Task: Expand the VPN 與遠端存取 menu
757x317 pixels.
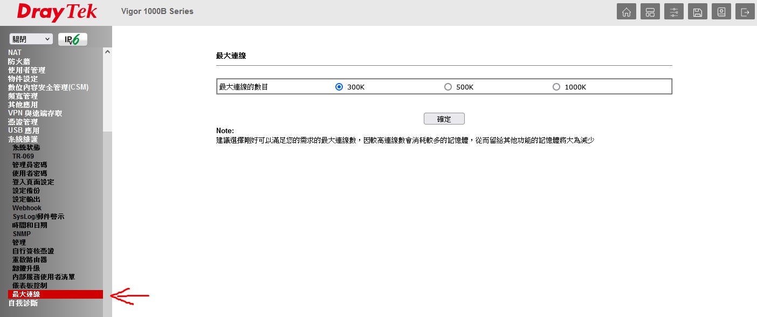Action: tap(35, 113)
